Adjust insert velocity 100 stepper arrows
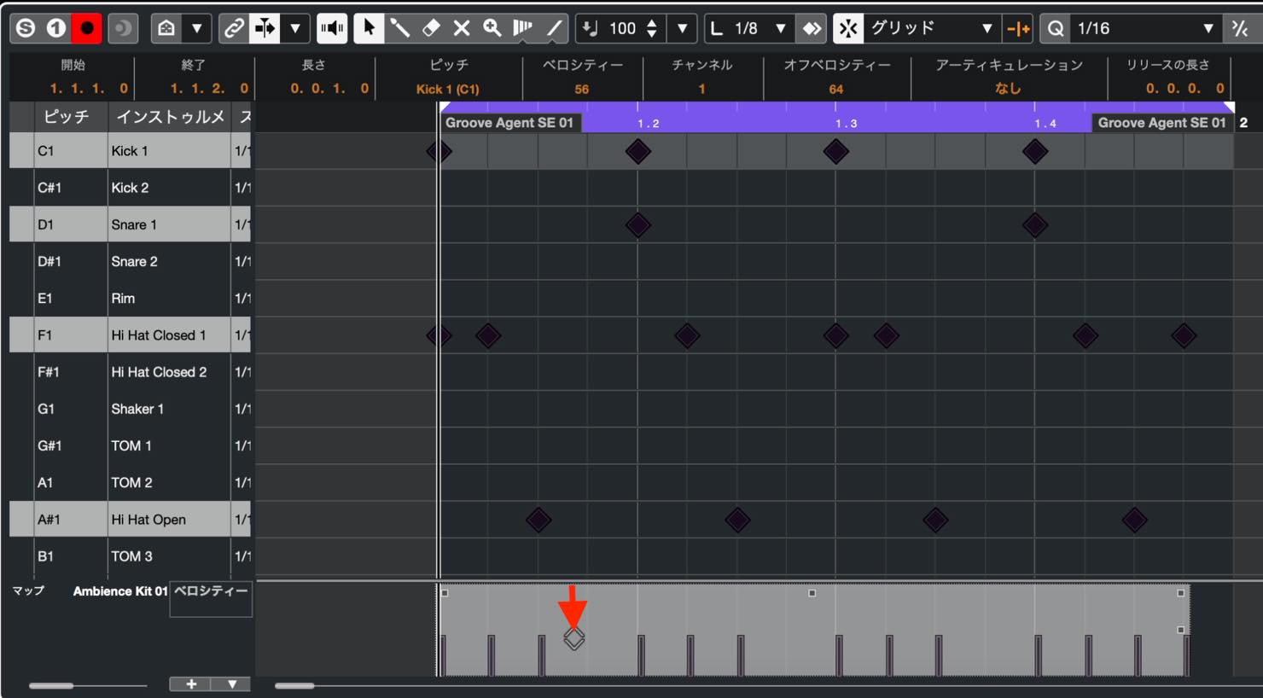1263x698 pixels. (652, 28)
